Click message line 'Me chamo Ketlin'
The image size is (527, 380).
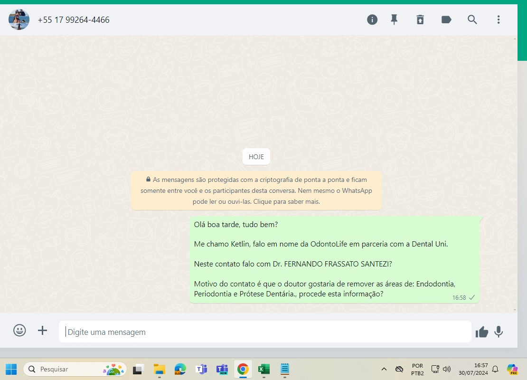(321, 244)
